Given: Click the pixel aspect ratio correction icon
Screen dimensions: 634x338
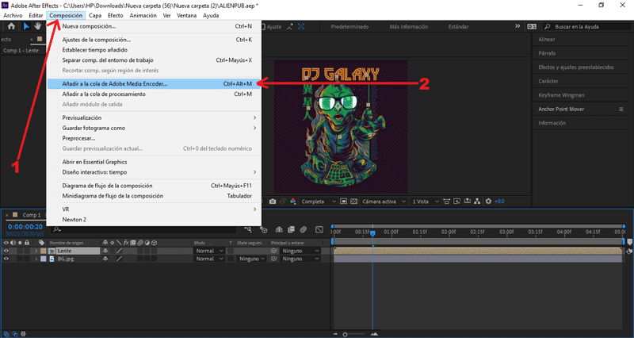Looking at the screenshot, I should coord(446,202).
